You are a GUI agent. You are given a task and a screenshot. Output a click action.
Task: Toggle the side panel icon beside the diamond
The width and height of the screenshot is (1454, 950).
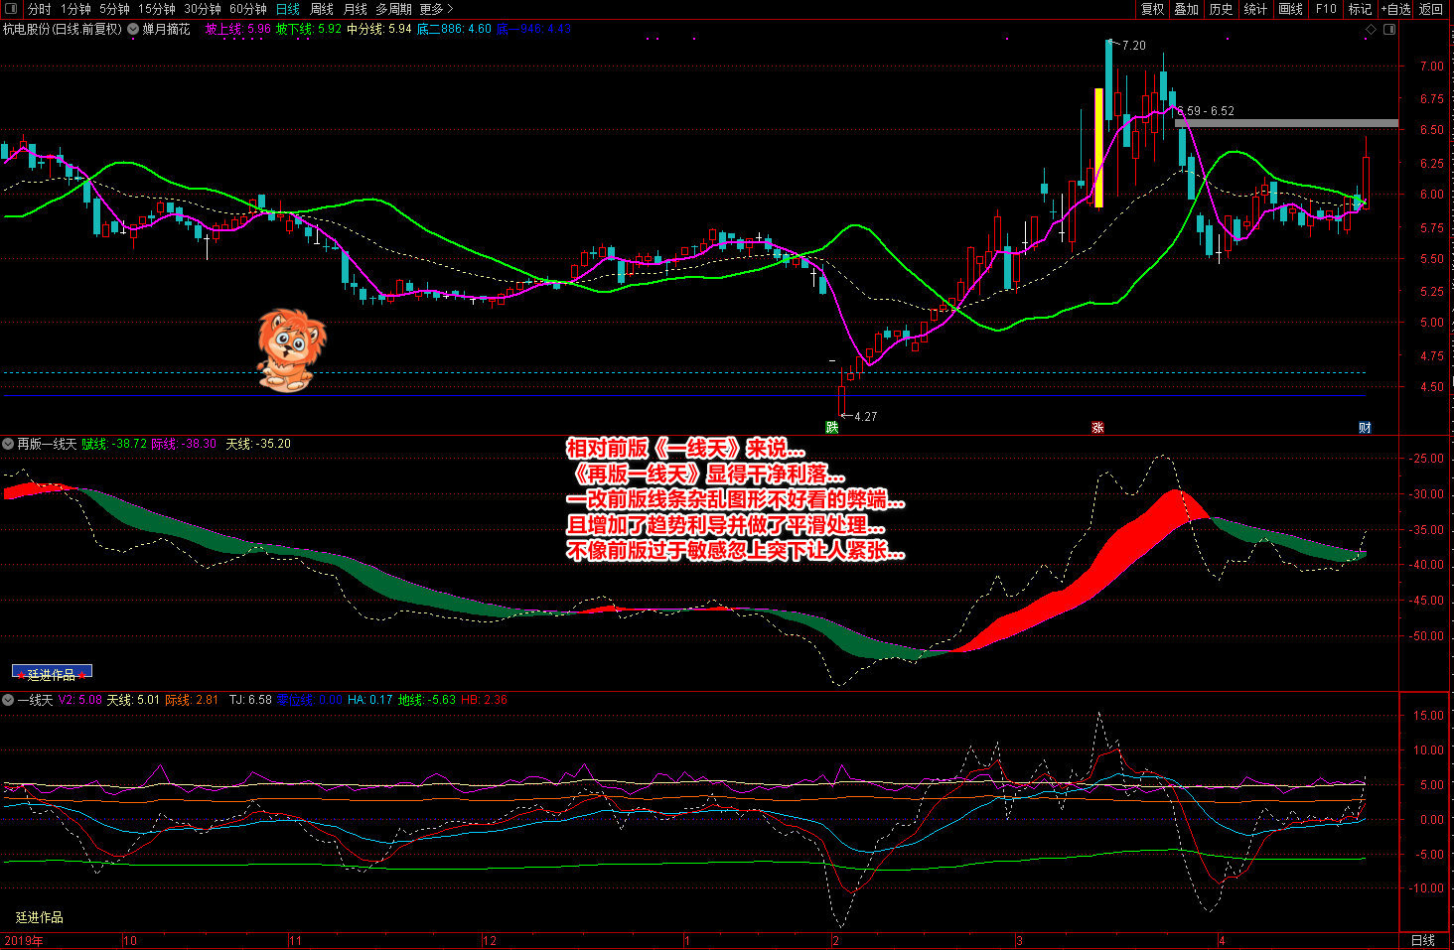point(1389,30)
